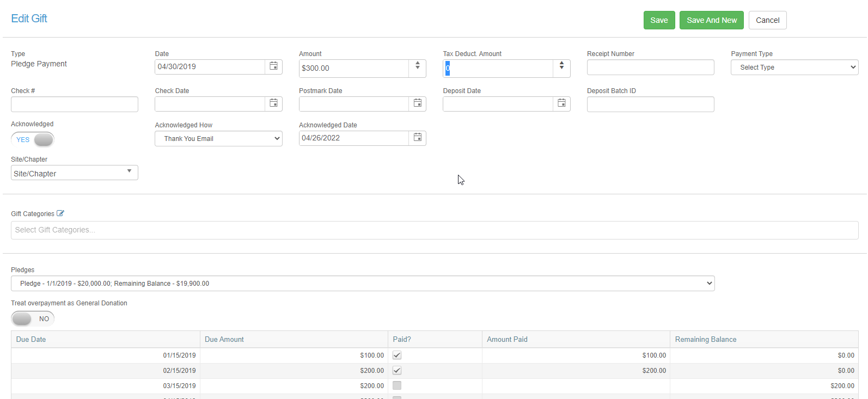Click the Date input field
This screenshot has height=399, width=868.
[210, 66]
